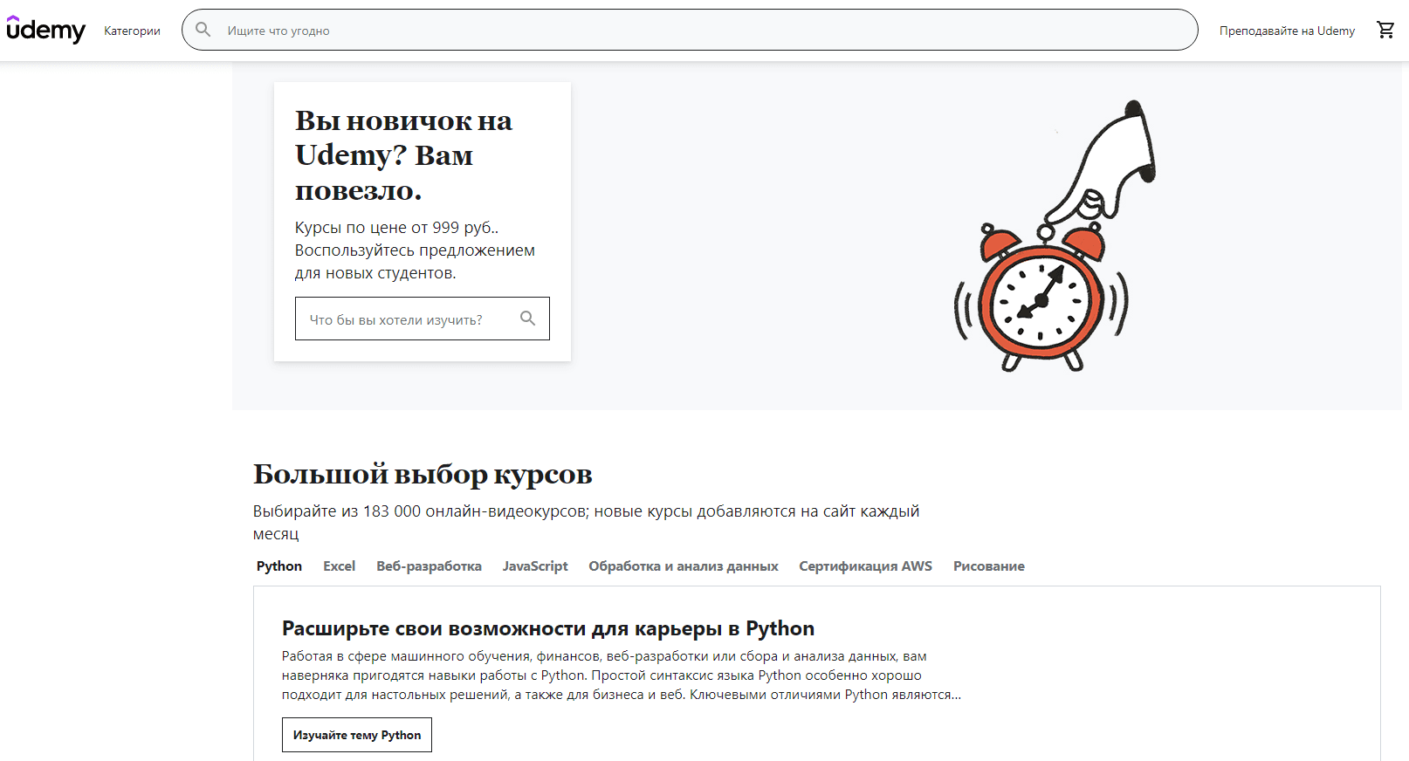
Task: Open the 'Преподавайте на Udemy' link
Action: [1287, 31]
